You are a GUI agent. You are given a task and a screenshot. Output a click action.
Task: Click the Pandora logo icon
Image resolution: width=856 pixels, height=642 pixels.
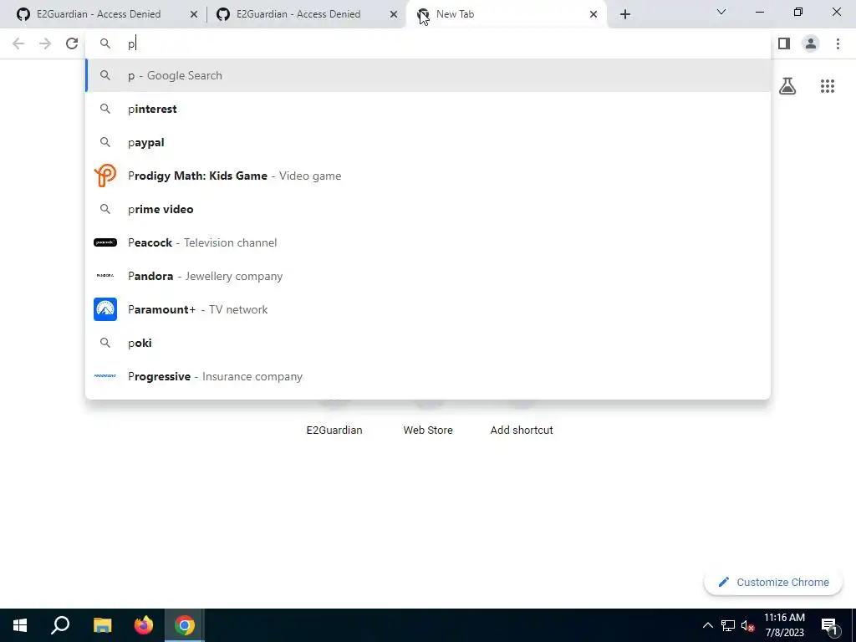coord(104,276)
